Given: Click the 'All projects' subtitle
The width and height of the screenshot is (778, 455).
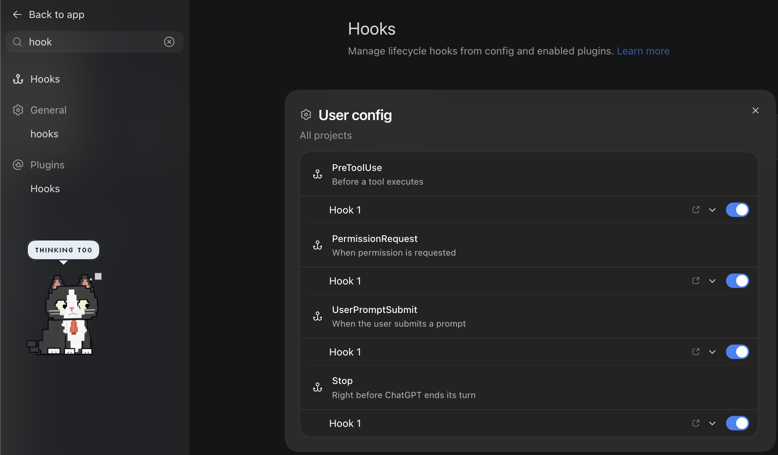Looking at the screenshot, I should coord(326,135).
